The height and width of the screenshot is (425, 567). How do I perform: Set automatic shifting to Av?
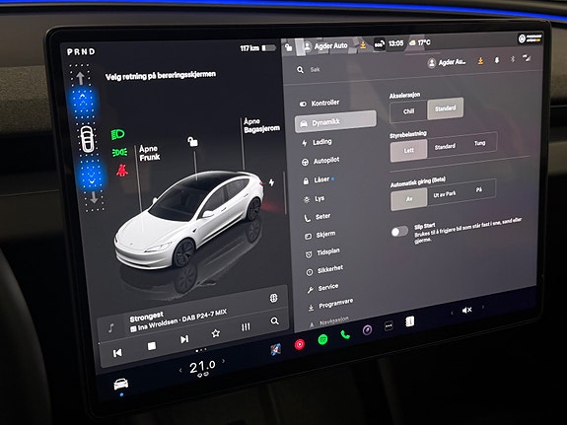point(409,198)
